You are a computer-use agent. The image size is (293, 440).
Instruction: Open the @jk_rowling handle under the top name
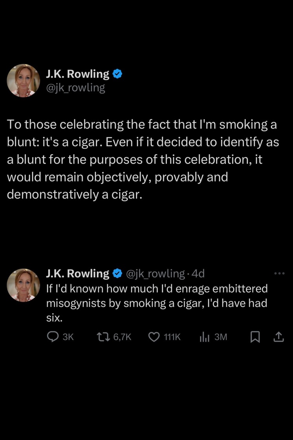[x=76, y=88]
